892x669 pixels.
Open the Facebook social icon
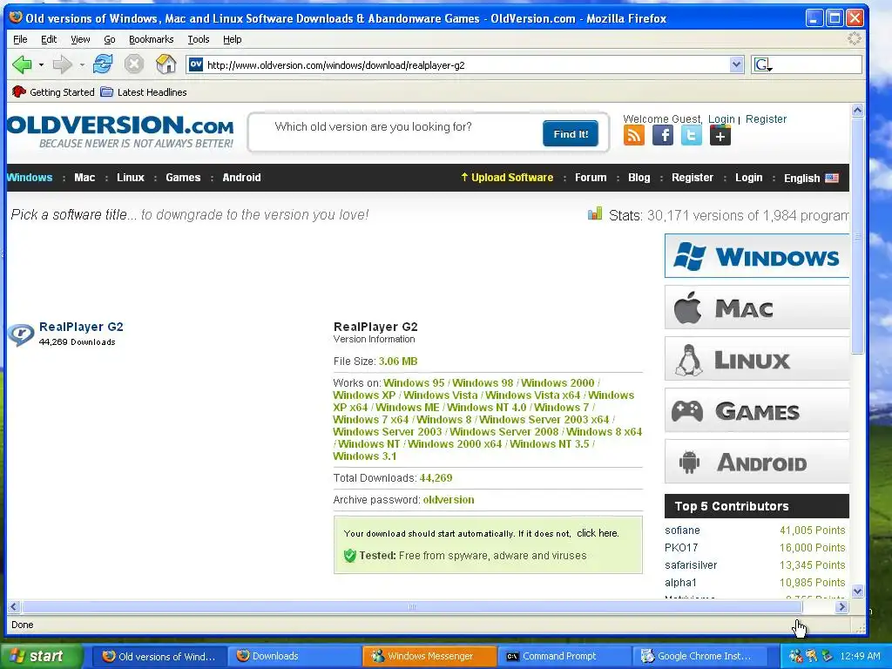663,135
